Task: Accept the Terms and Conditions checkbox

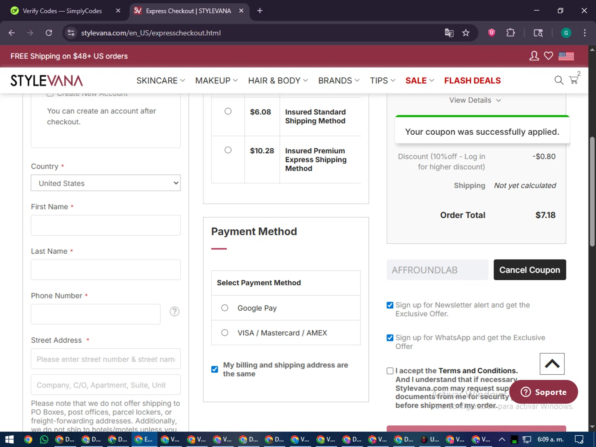Action: point(390,371)
